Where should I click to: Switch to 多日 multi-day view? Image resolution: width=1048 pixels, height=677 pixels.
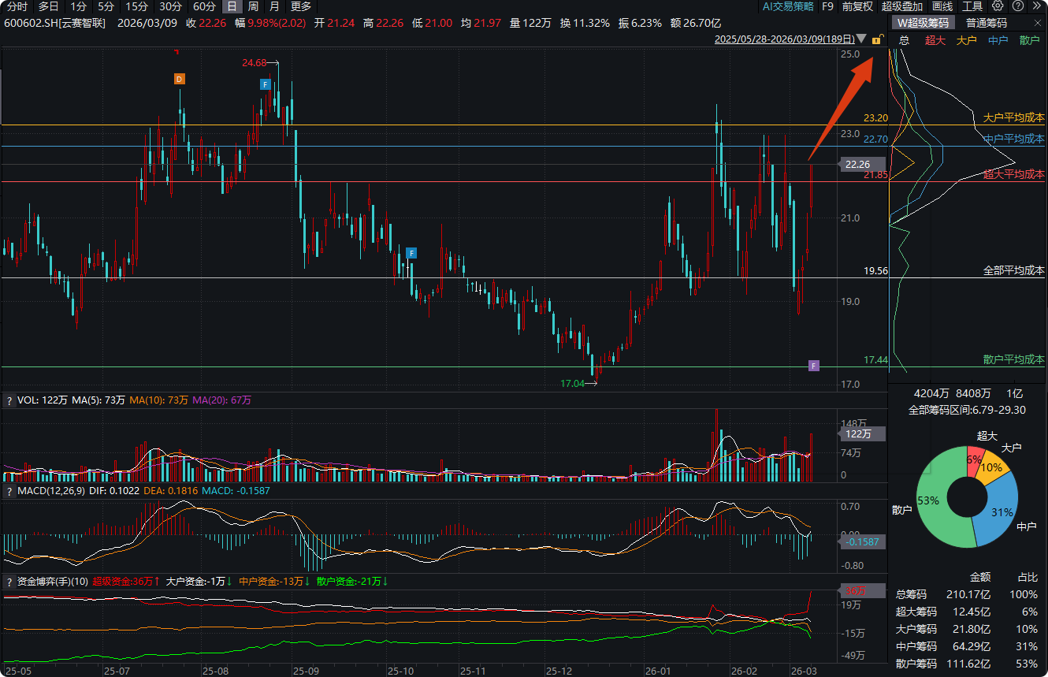click(49, 6)
